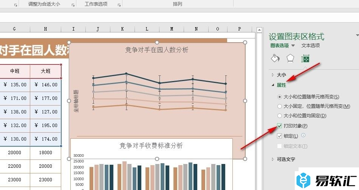This screenshot has width=359, height=190.
Task: Select cell with ¥ 146.00
Action: click(46, 85)
